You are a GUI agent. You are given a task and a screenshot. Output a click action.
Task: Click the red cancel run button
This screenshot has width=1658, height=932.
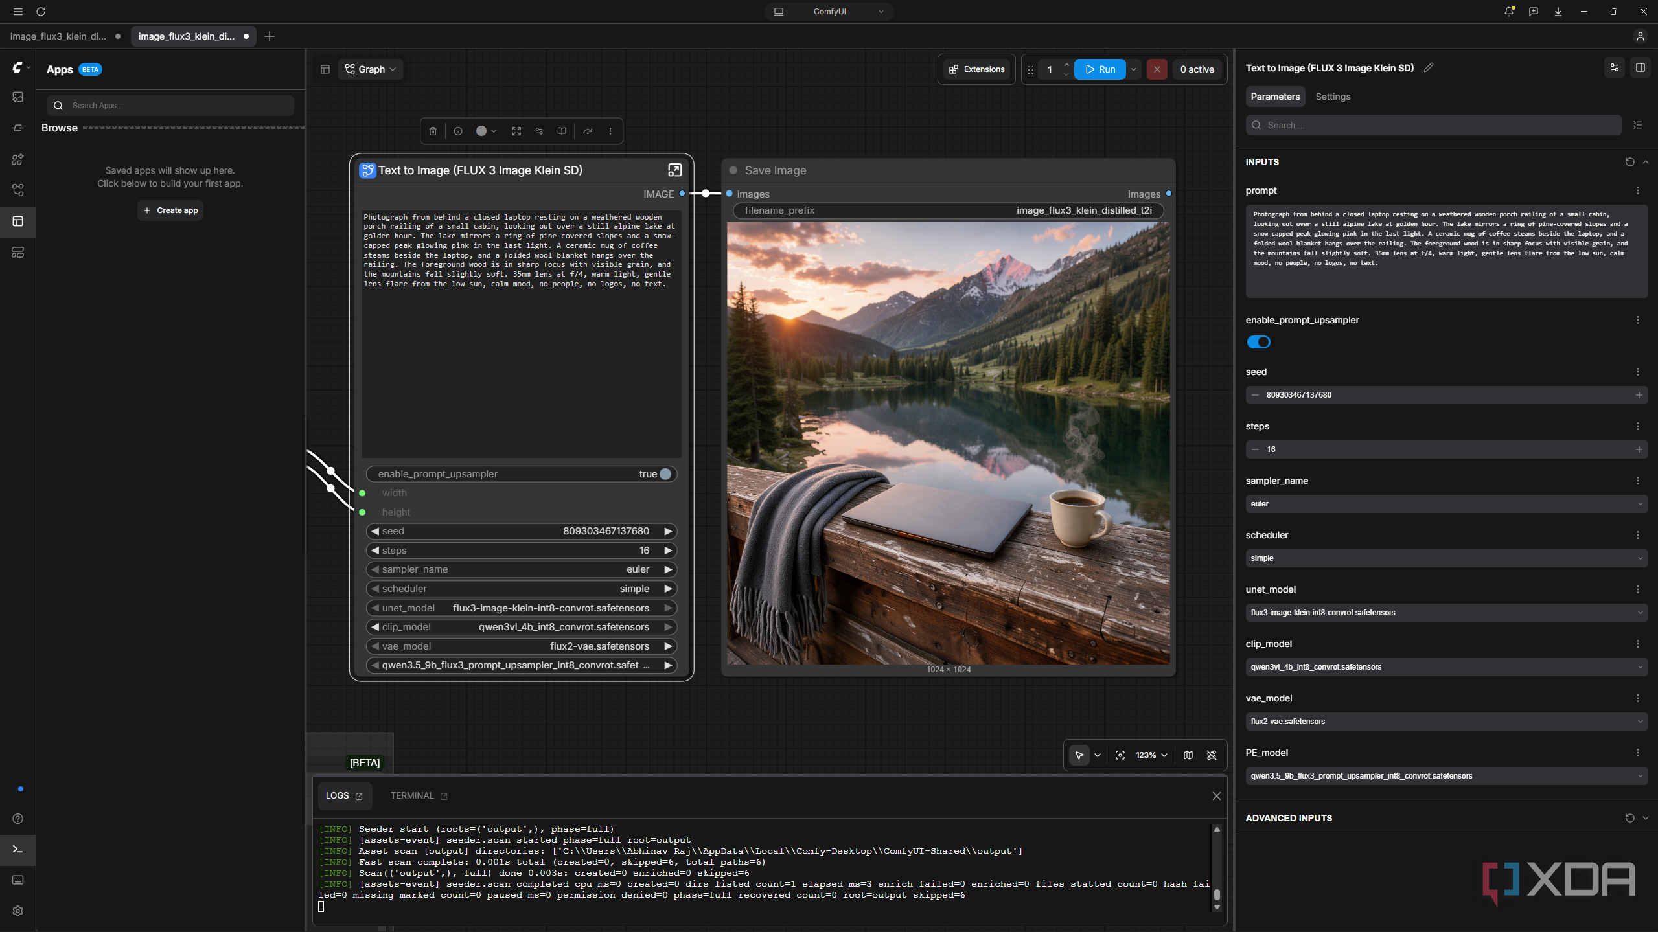click(1157, 69)
